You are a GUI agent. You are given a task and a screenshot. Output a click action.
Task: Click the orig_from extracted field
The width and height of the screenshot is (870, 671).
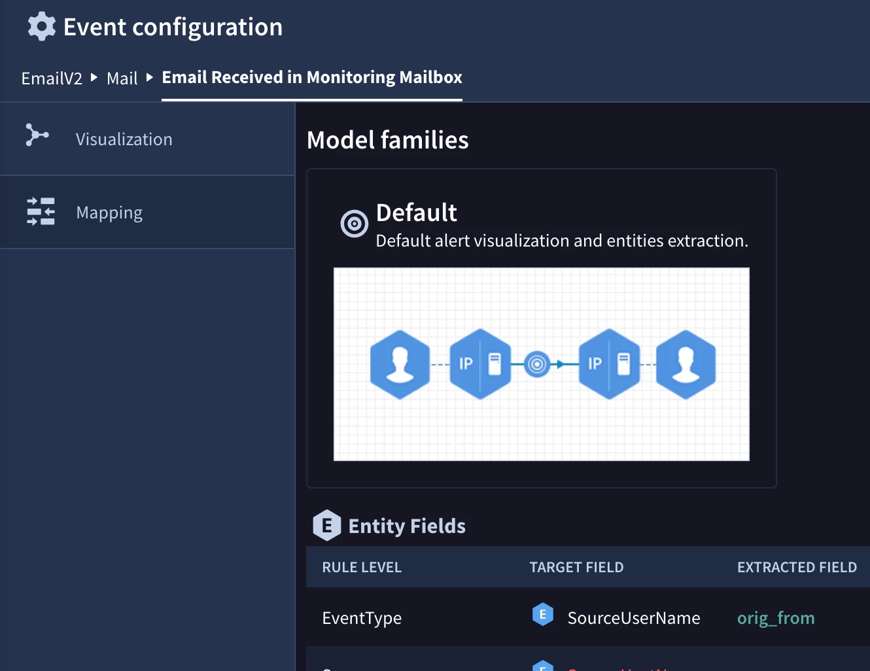[x=776, y=618]
